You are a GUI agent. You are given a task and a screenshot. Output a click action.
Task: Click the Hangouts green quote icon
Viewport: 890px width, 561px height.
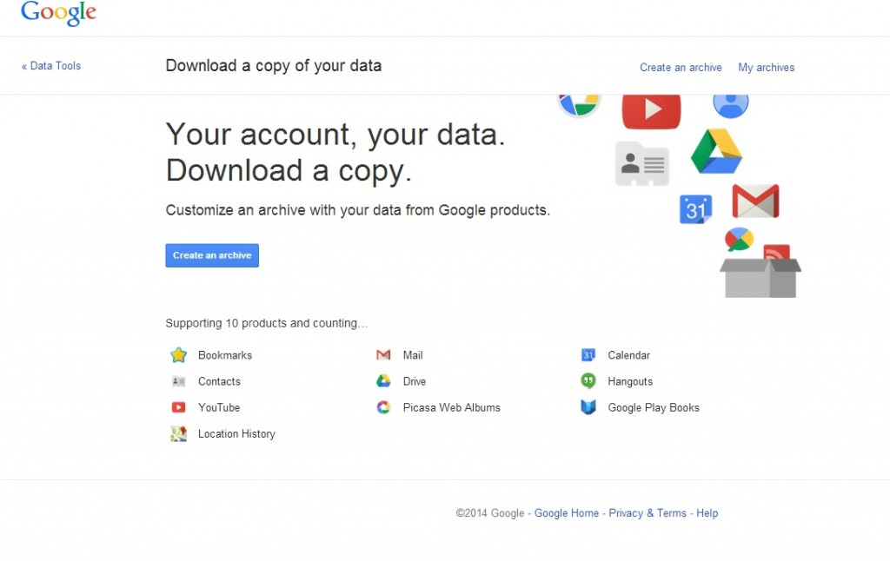click(588, 381)
